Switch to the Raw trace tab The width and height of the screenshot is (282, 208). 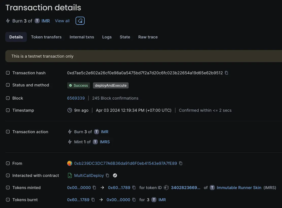point(148,37)
